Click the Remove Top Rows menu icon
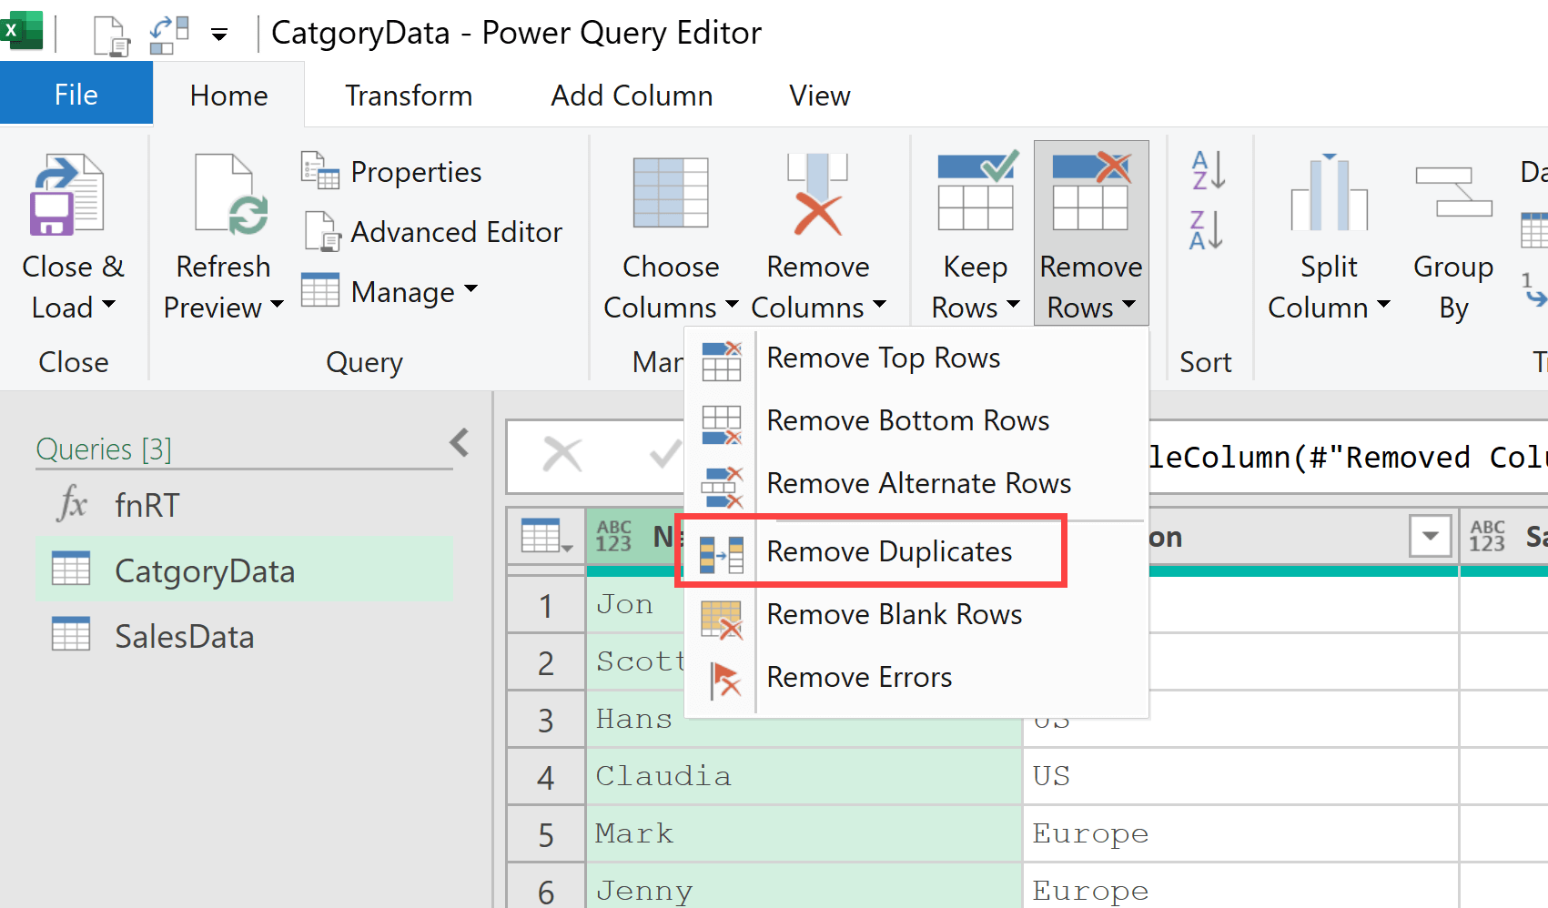 (722, 360)
